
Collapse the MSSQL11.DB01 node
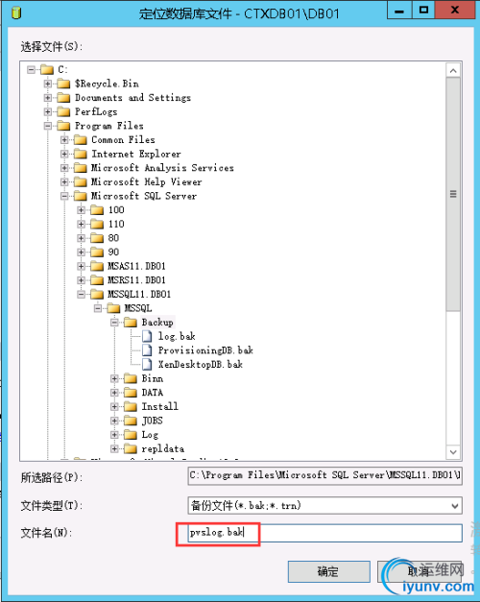point(81,295)
